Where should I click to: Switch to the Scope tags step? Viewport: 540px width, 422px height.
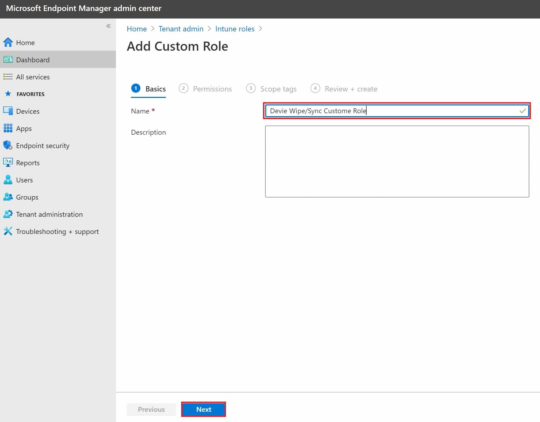[x=278, y=89]
